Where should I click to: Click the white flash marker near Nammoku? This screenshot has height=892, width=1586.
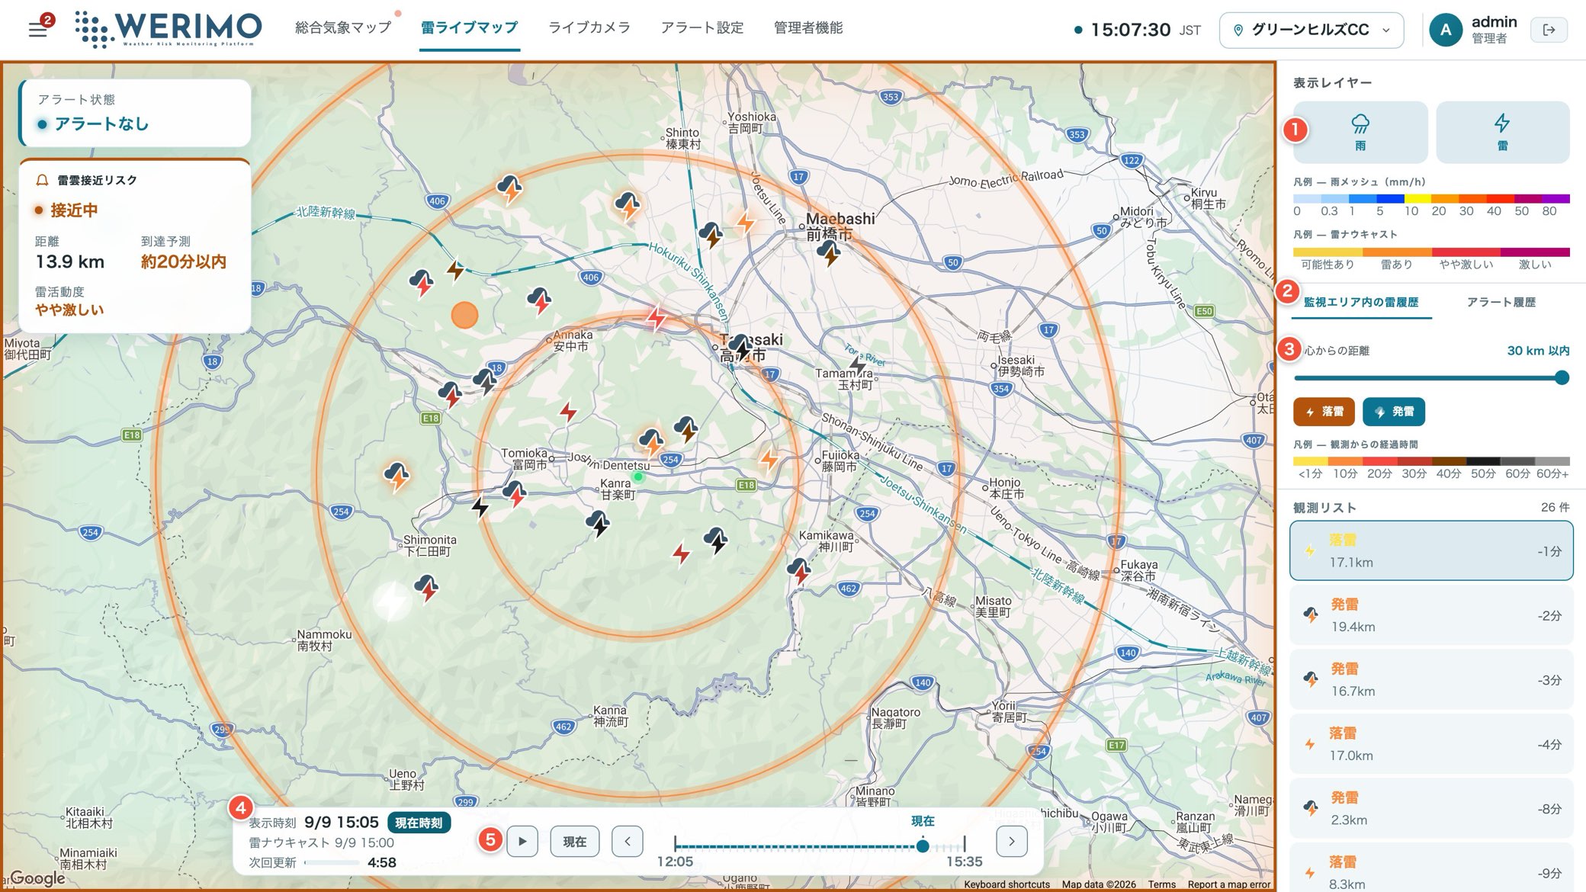coord(391,601)
